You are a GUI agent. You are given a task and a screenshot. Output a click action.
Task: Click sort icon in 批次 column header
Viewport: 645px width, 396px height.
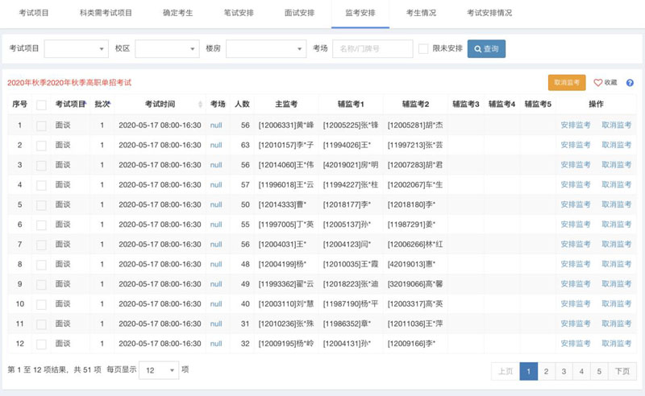110,105
